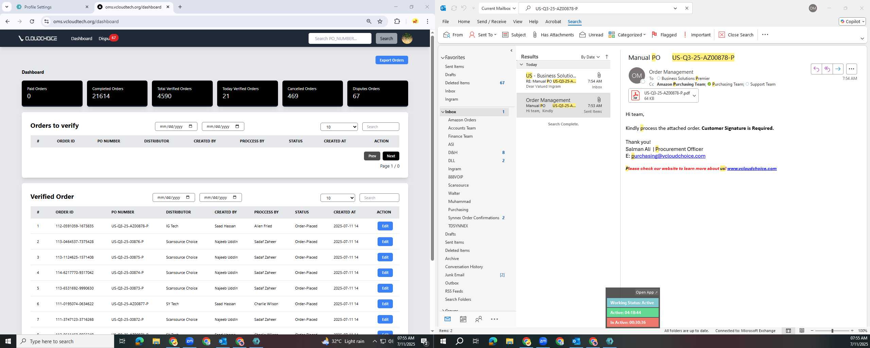870x348 pixels.
Task: Click the Reply All icon in Outlook
Action: click(x=827, y=69)
